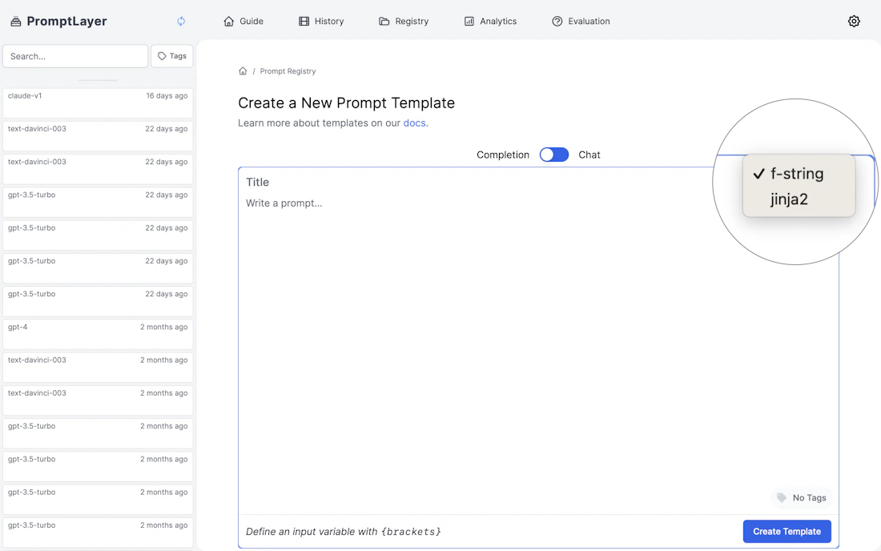Toggle the switch to Chat mode
Image resolution: width=881 pixels, height=551 pixels.
click(553, 154)
